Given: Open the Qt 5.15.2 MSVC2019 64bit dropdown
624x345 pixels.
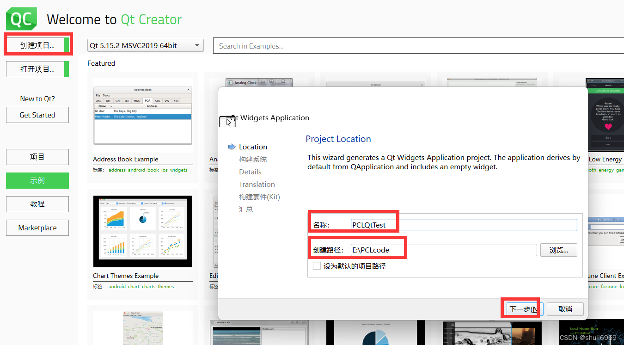Looking at the screenshot, I should (146, 45).
